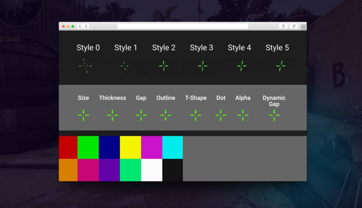Click the crosshair icon under T-Shape

click(196, 115)
